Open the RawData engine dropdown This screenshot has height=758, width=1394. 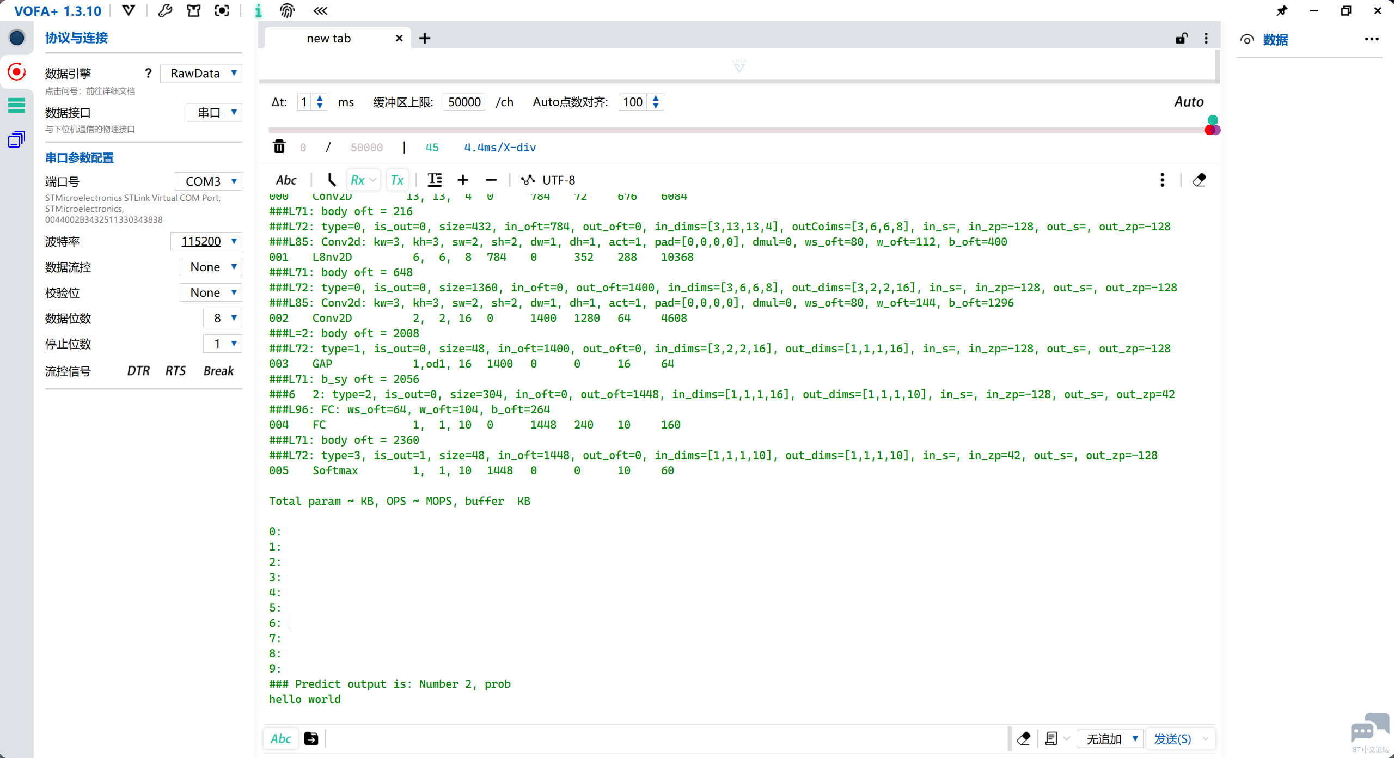201,74
